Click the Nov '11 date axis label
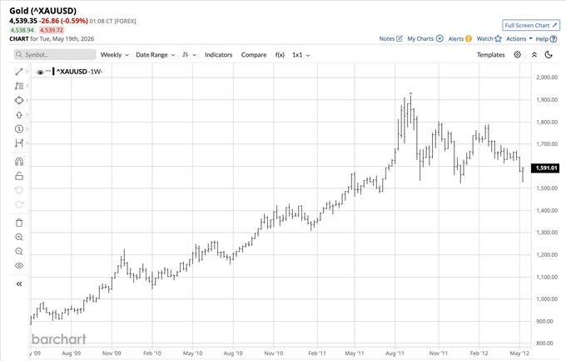 tap(438, 353)
